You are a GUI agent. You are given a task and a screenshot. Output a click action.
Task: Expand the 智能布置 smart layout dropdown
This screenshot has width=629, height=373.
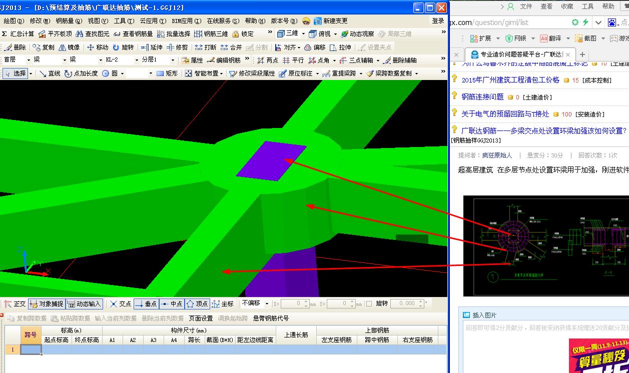point(221,73)
